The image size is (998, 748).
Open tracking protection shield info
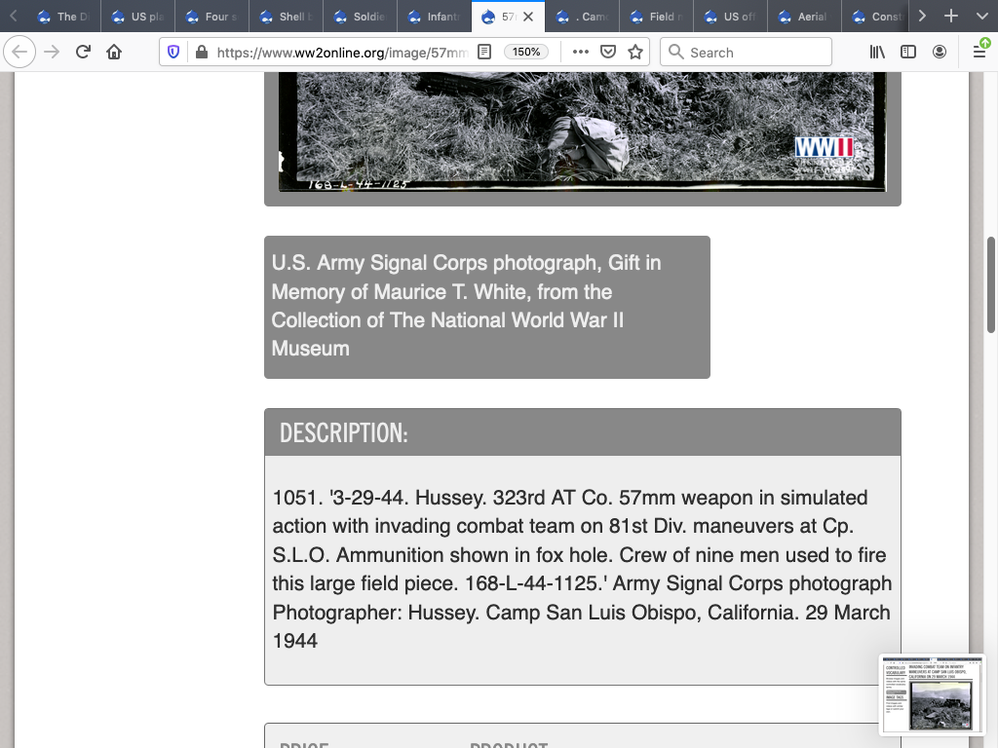[x=173, y=53]
